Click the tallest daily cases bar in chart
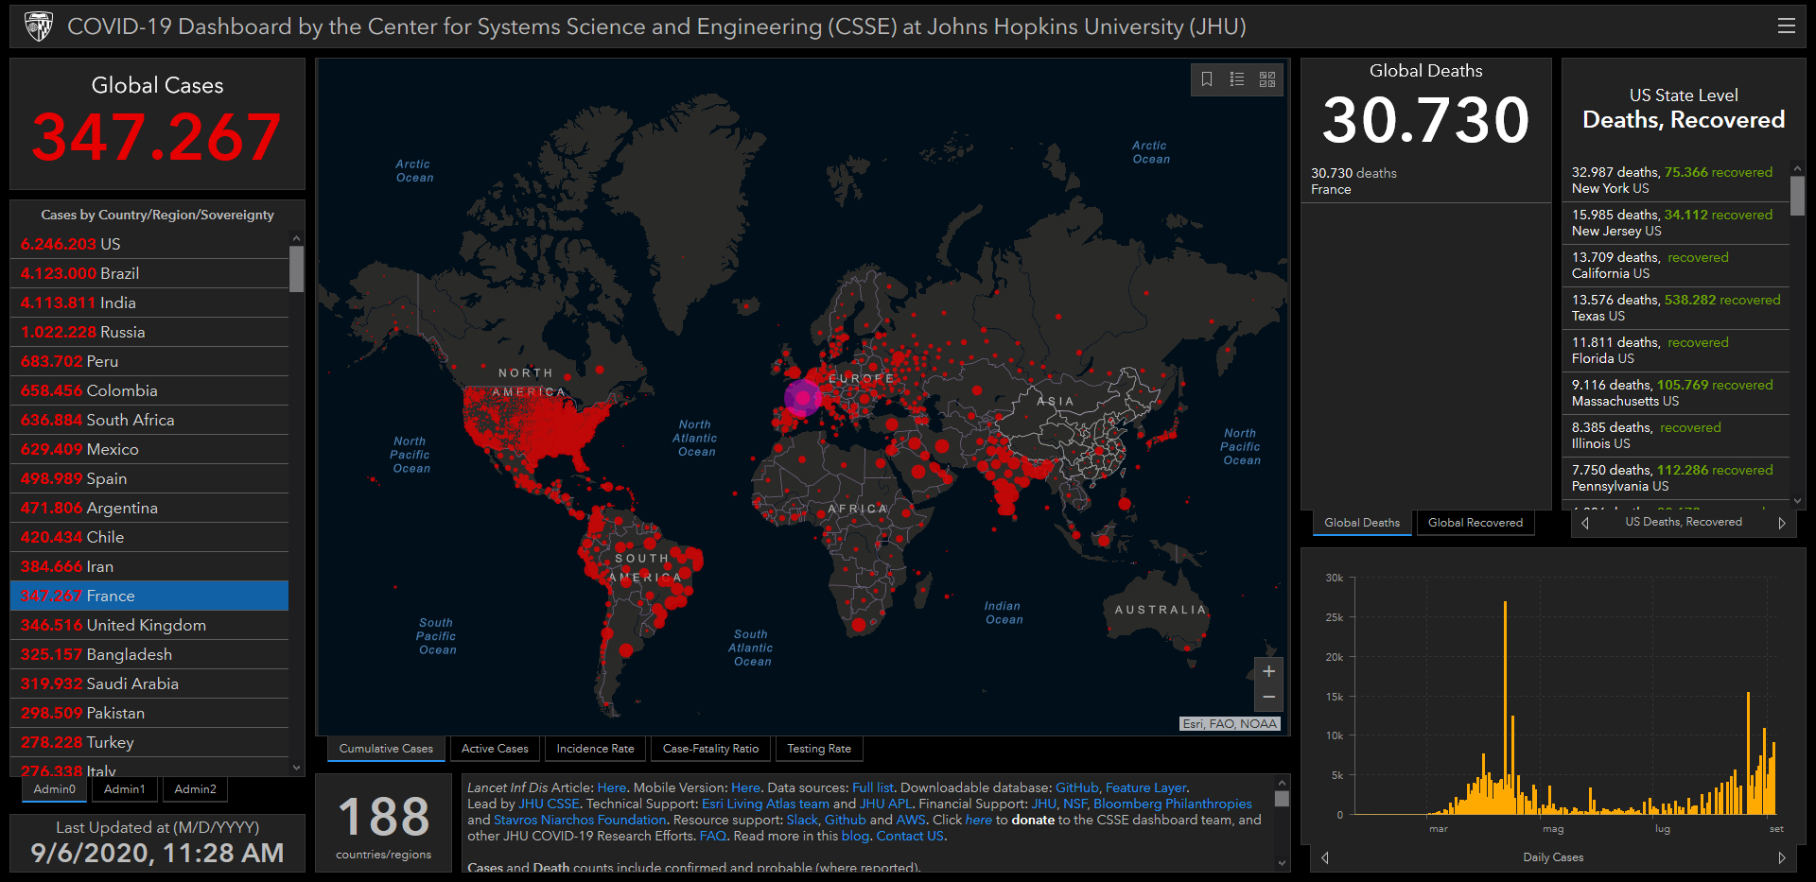Image resolution: width=1816 pixels, height=882 pixels. coord(1505,707)
